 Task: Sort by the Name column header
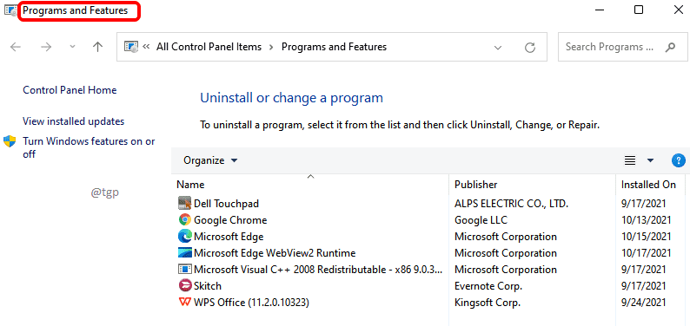tap(190, 185)
